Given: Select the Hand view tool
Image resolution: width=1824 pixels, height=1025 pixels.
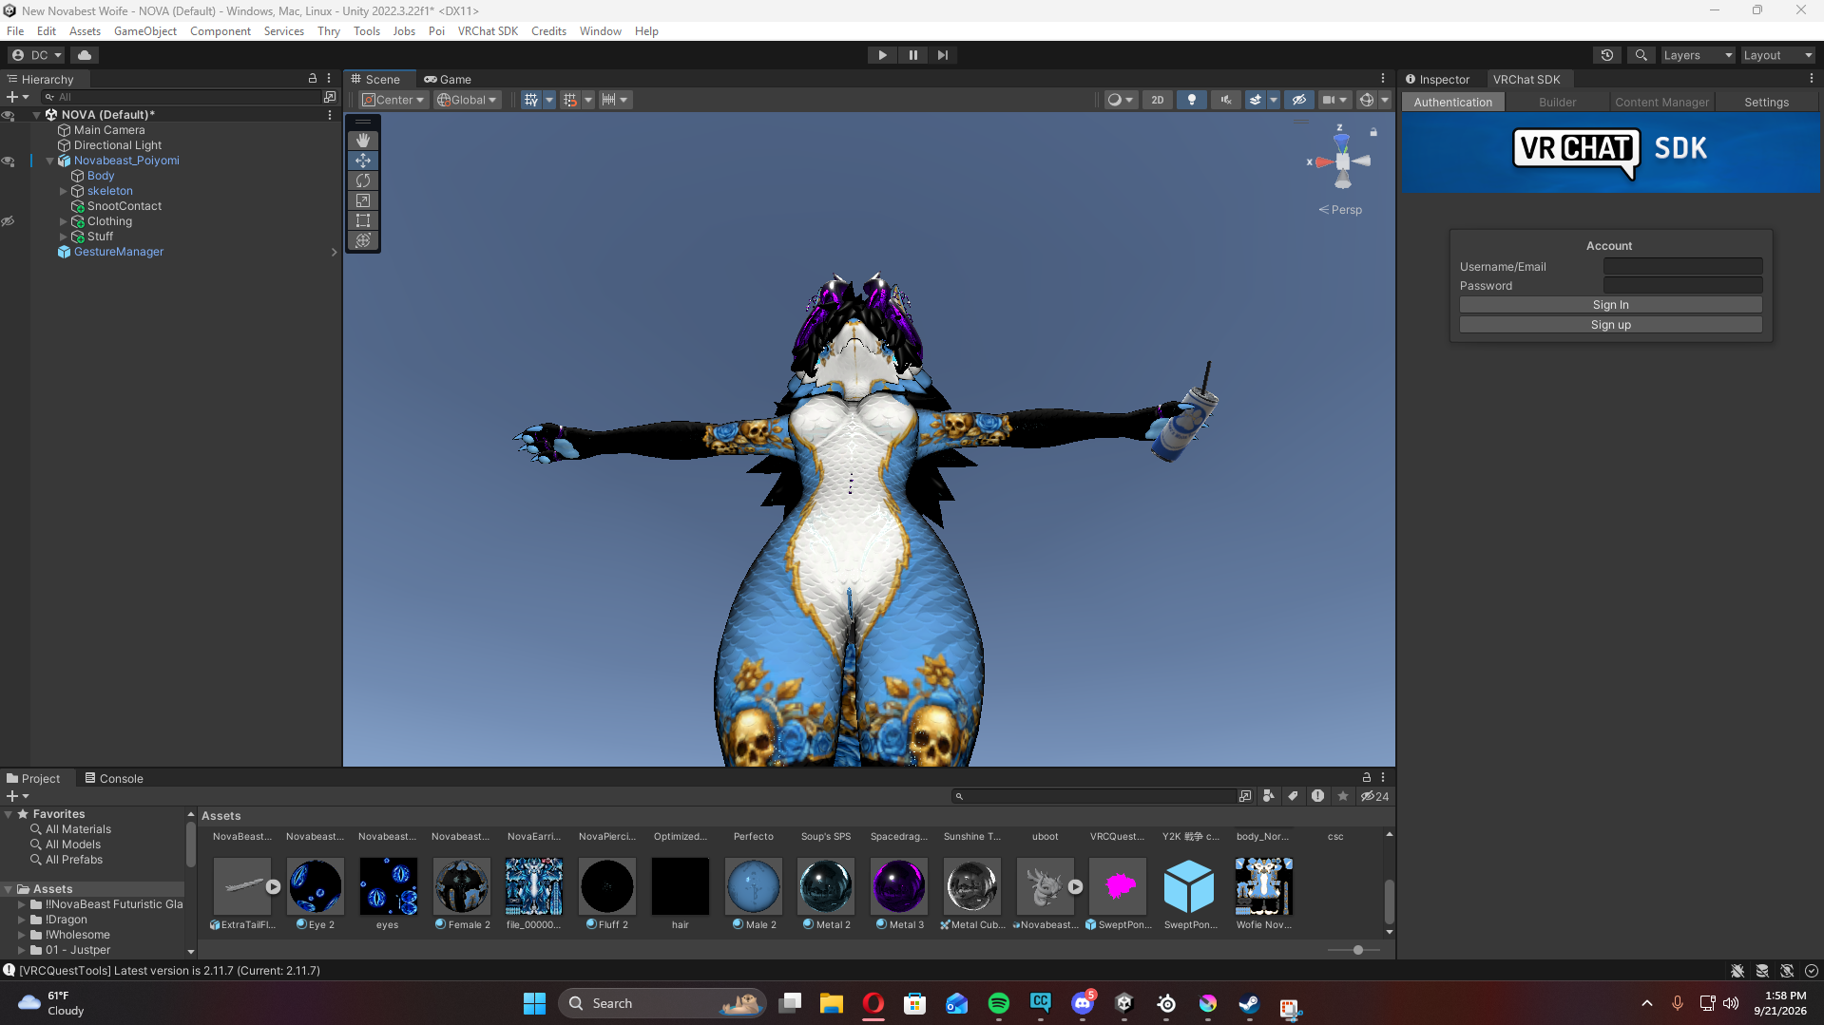Looking at the screenshot, I should tap(363, 141).
